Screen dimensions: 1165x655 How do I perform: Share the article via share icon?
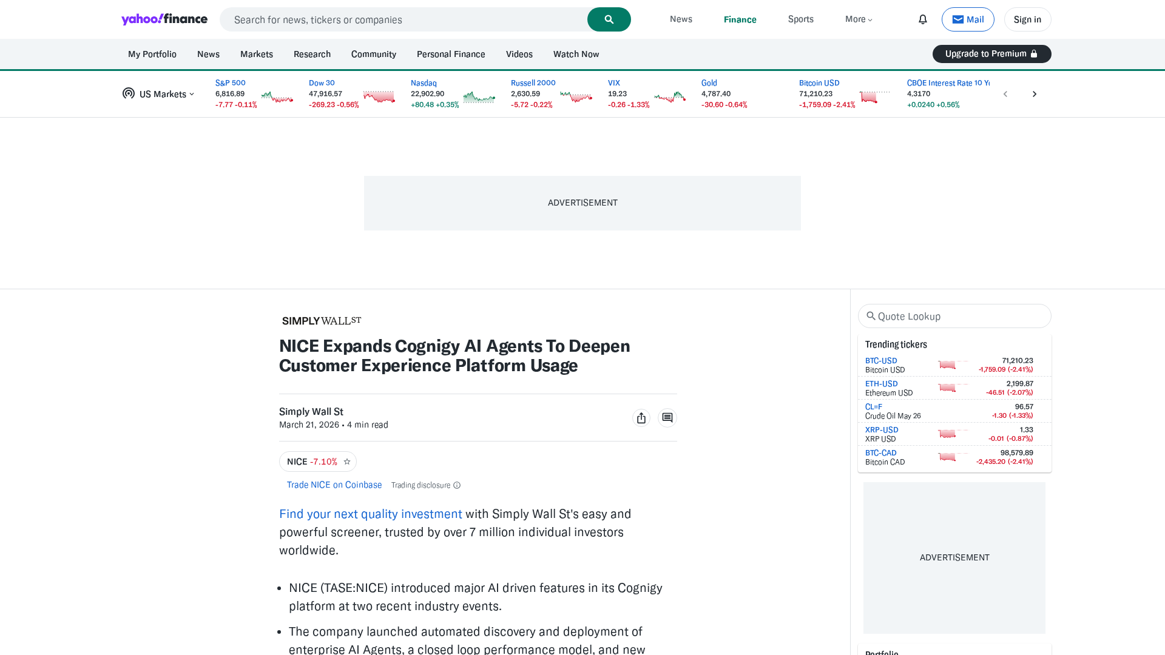641,418
